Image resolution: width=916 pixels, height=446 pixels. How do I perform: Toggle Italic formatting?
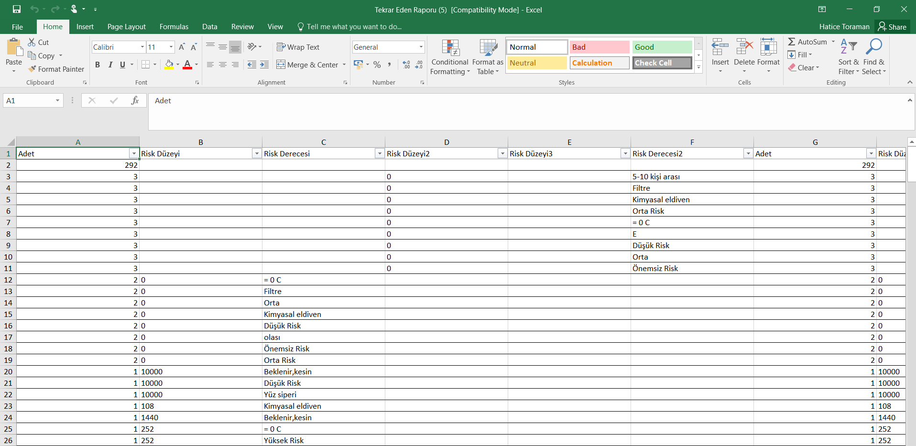click(x=110, y=65)
